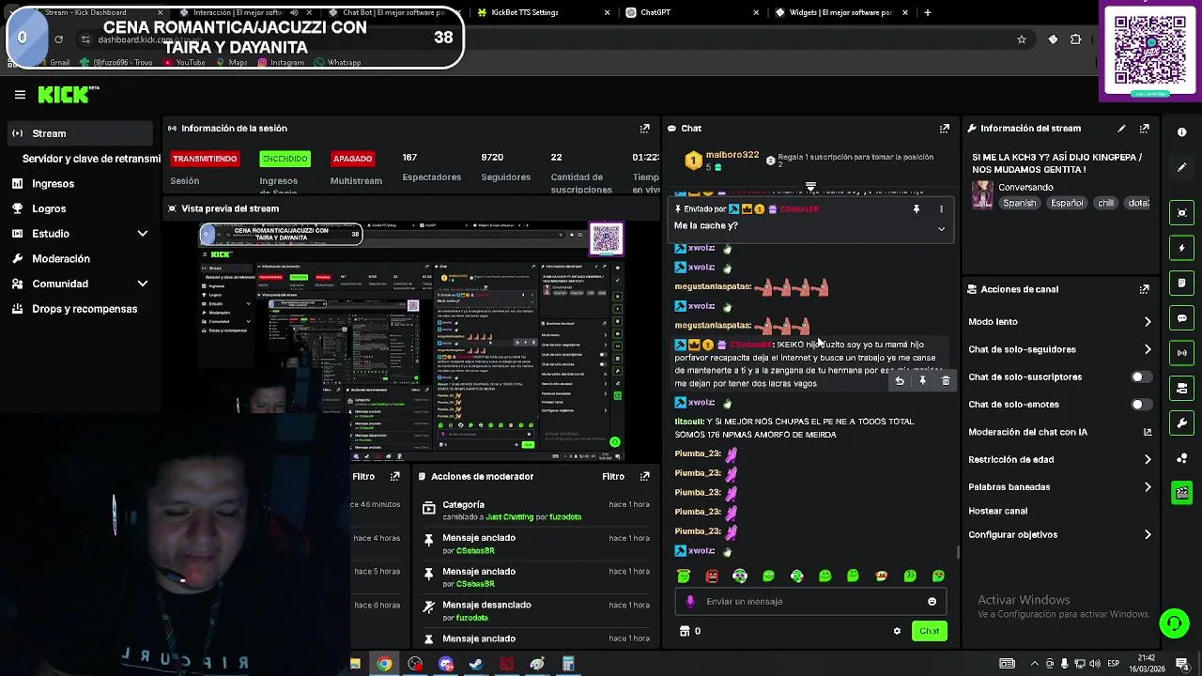Screen dimensions: 1202x676
Task: Click Hostear canal
Action: tap(997, 511)
